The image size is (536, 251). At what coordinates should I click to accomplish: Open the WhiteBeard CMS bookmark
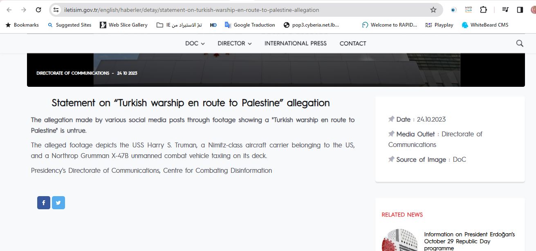tap(485, 25)
